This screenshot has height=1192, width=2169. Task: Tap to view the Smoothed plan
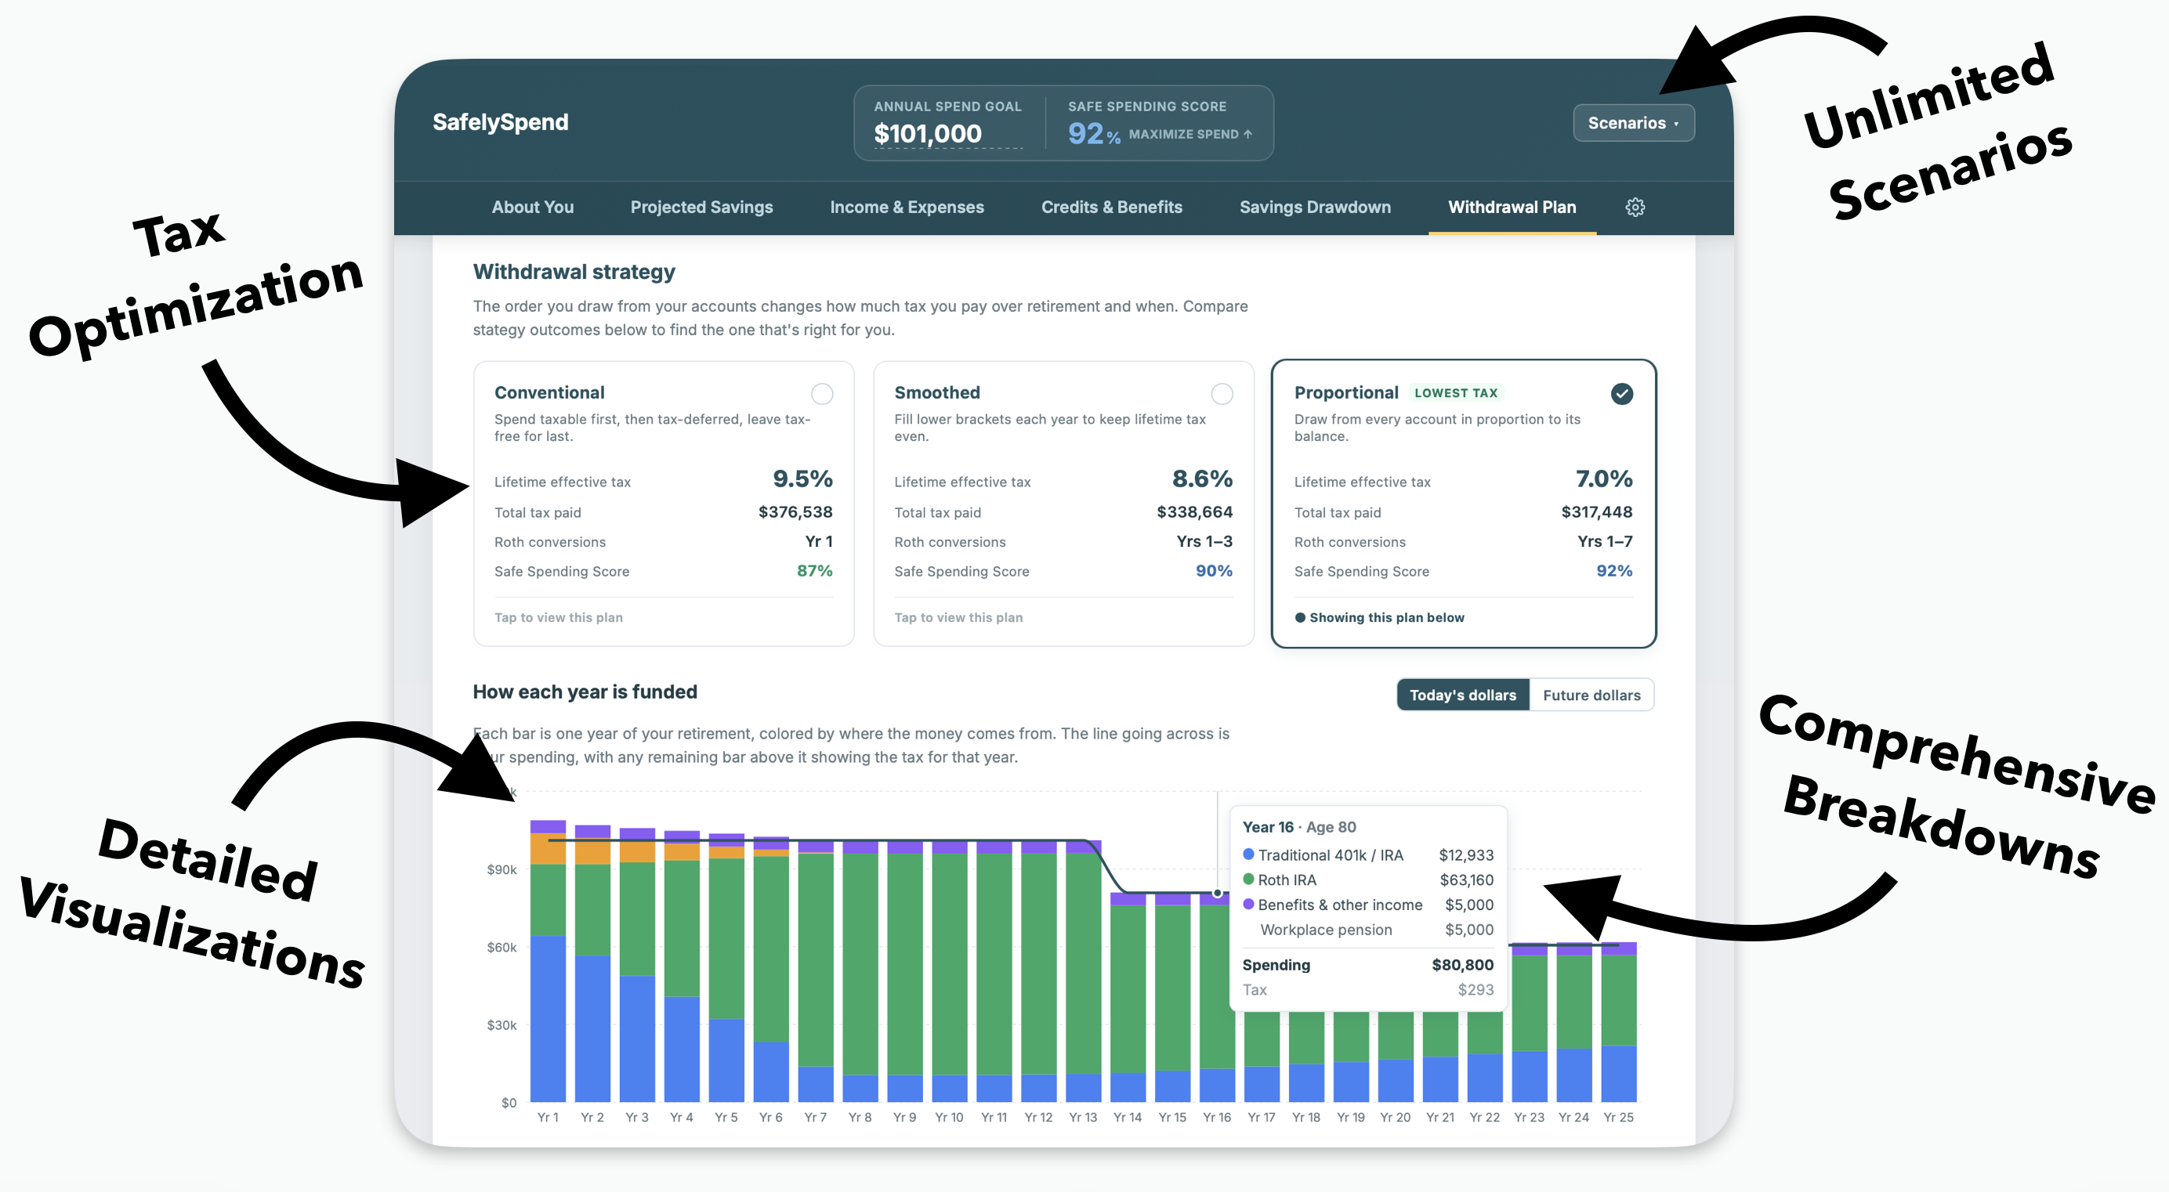[958, 618]
